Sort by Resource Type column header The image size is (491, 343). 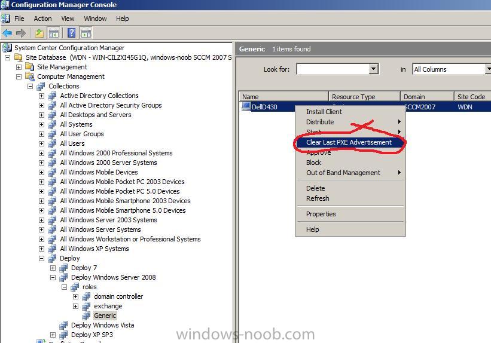364,96
